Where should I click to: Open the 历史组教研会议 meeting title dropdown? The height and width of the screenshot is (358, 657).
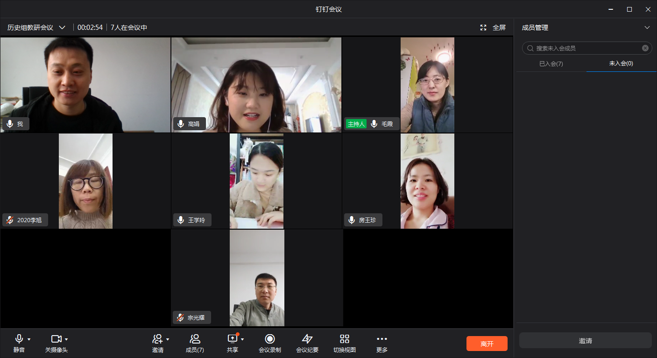(x=62, y=28)
